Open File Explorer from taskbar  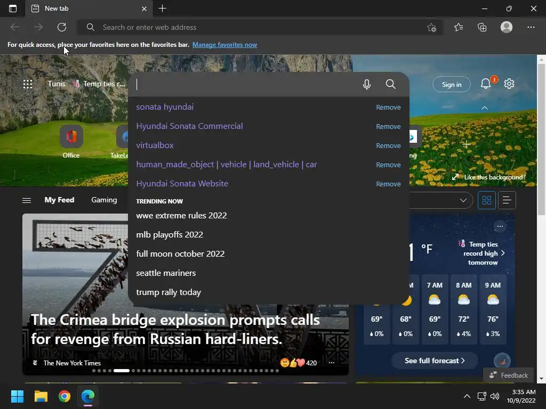coord(41,396)
